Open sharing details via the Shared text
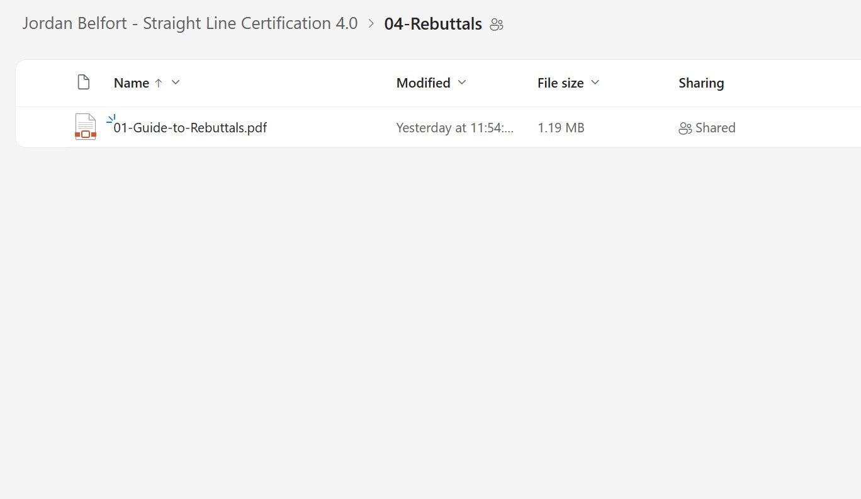The height and width of the screenshot is (499, 861). pyautogui.click(x=715, y=128)
